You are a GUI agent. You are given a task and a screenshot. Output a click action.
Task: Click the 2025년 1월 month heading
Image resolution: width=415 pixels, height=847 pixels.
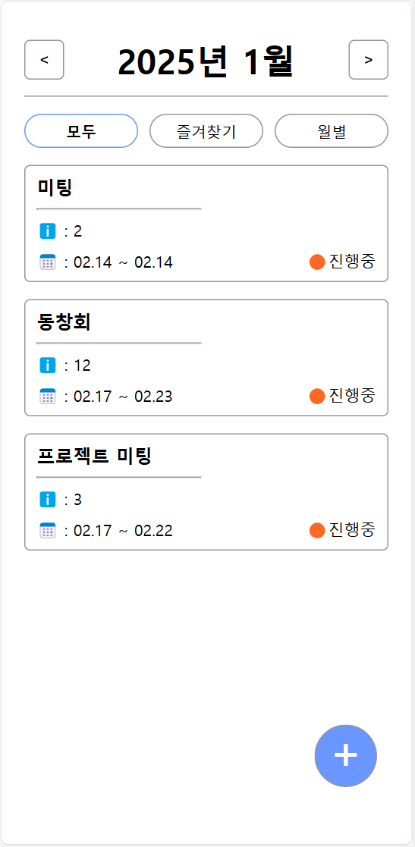click(206, 61)
